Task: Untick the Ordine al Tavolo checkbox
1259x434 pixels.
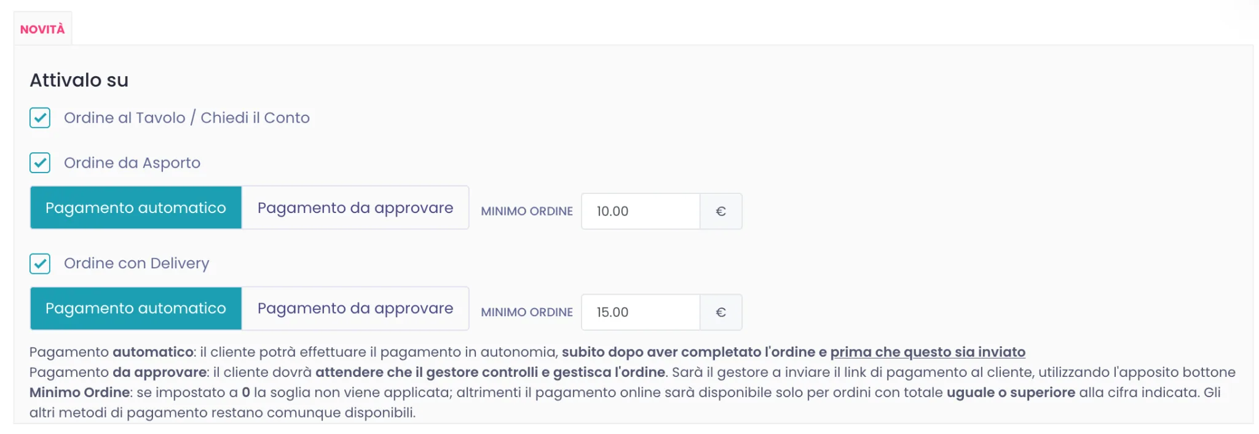Action: click(x=40, y=118)
